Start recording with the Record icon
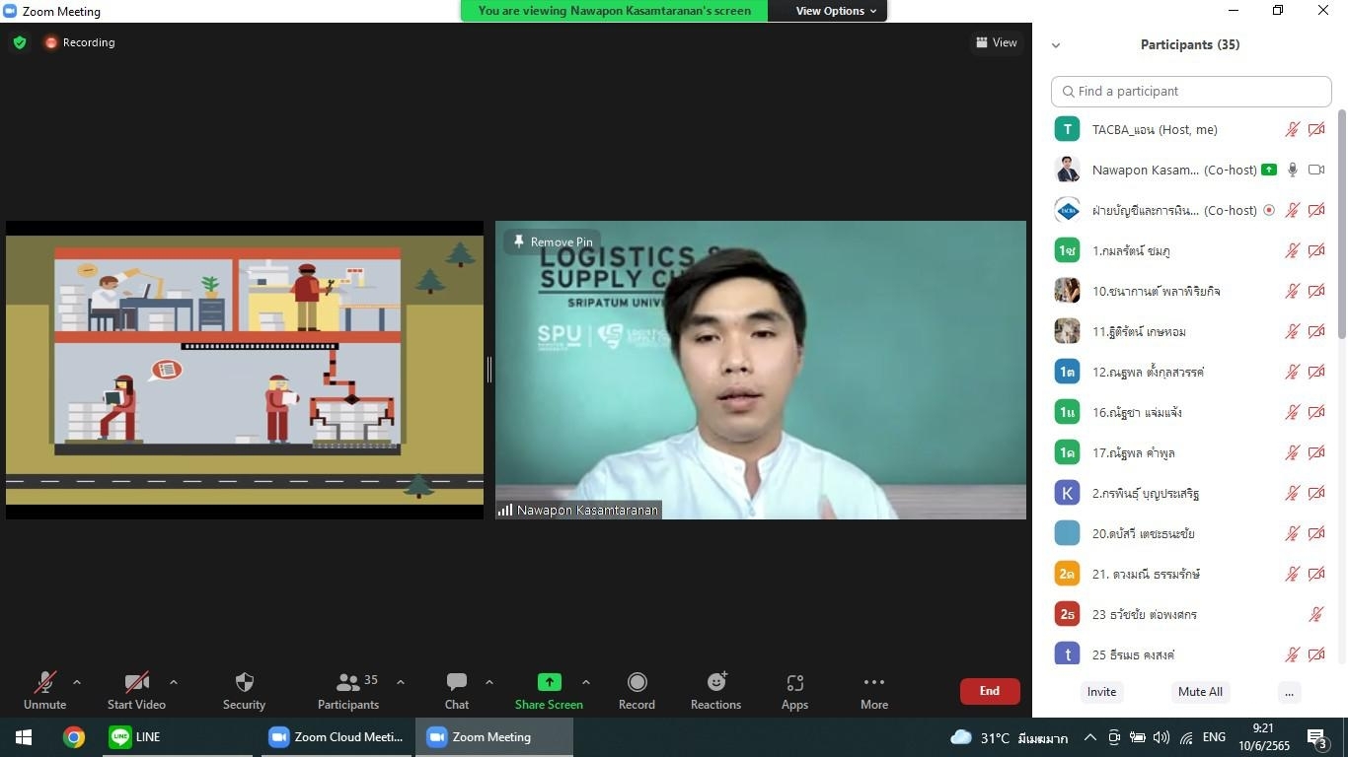The width and height of the screenshot is (1348, 757). [637, 683]
